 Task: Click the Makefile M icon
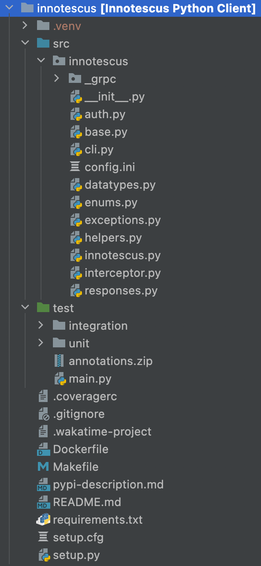(43, 467)
